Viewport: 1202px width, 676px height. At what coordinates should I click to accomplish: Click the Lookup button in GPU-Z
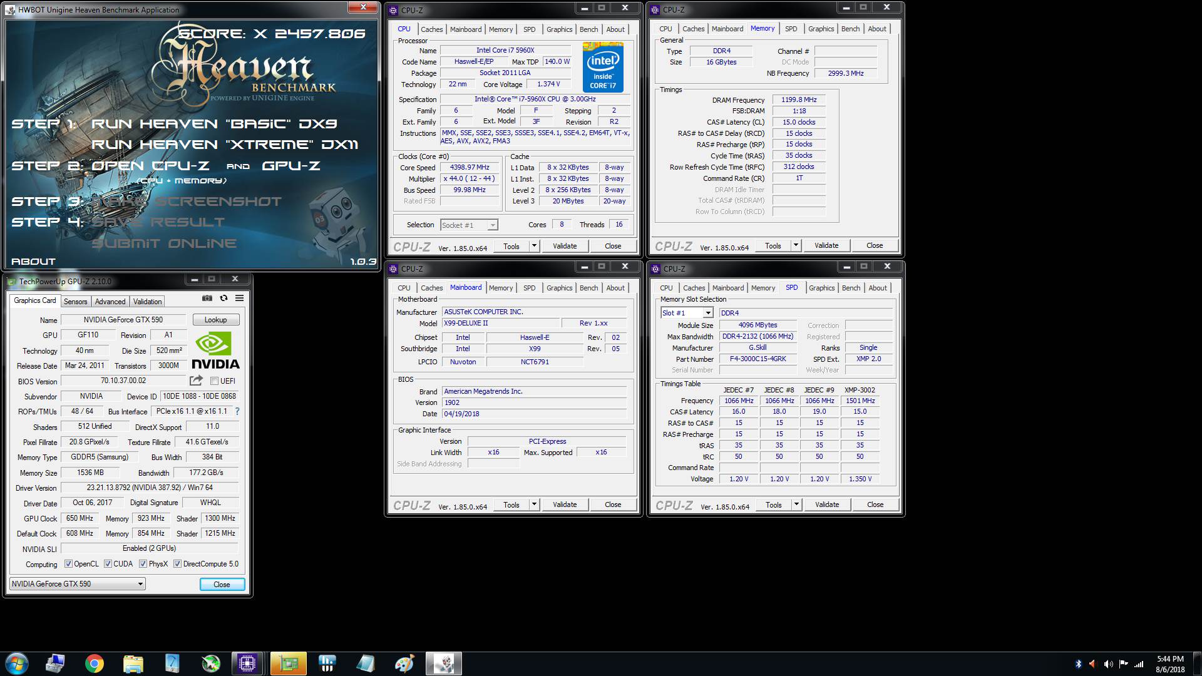tap(216, 320)
